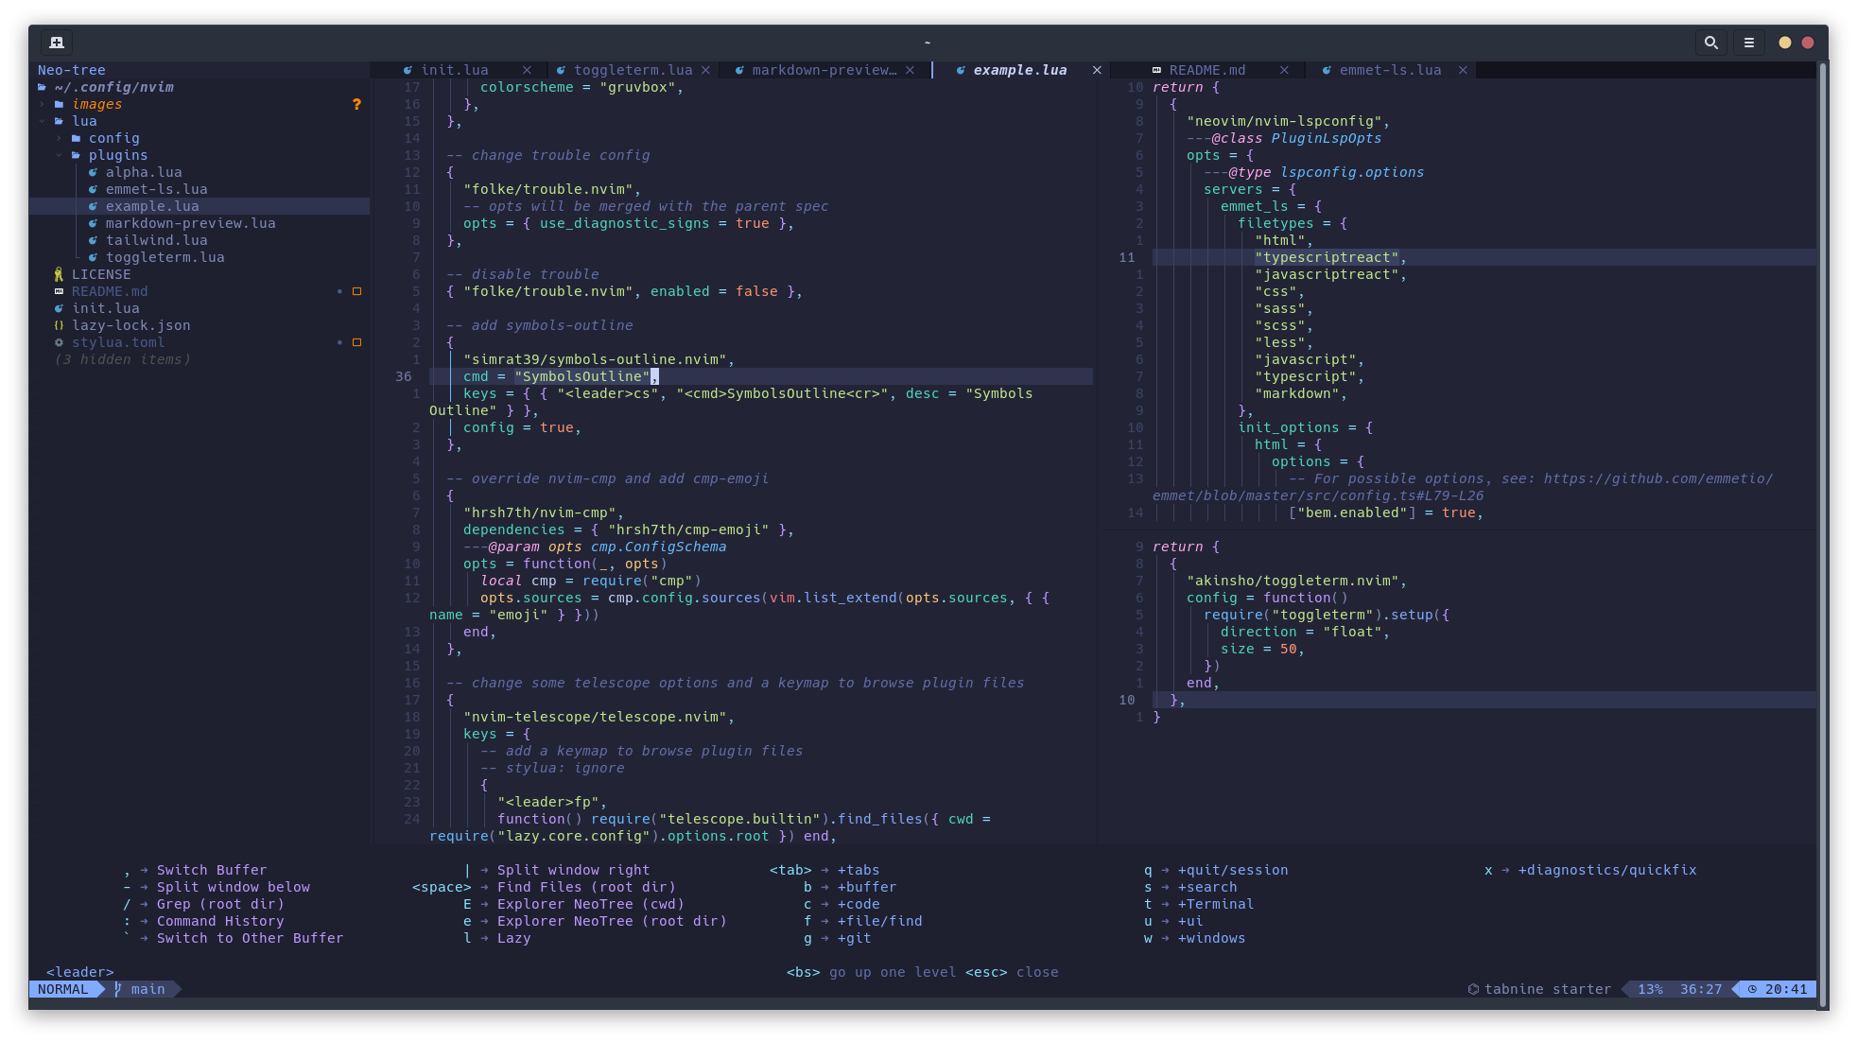Click the 'Lazy' which-key entry
The height and width of the screenshot is (1042, 1857).
tap(513, 938)
